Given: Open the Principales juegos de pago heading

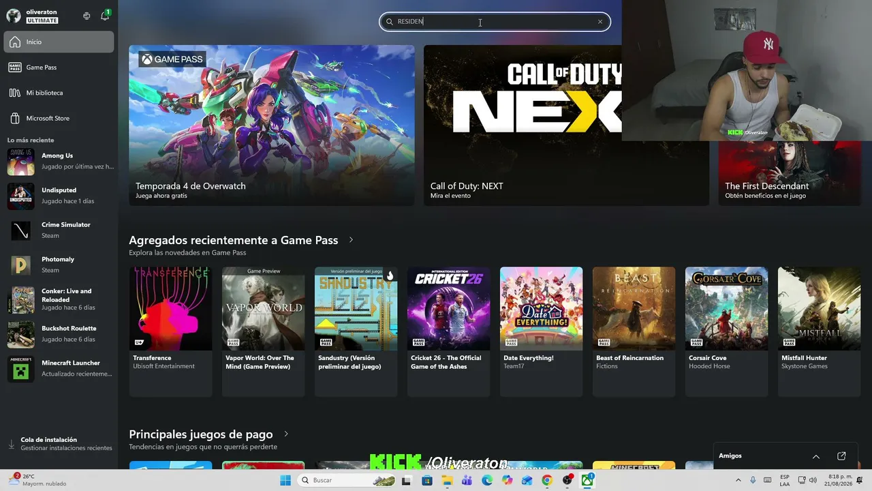Looking at the screenshot, I should click(x=201, y=434).
